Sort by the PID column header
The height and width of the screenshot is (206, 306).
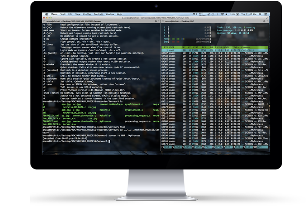tap(165, 47)
